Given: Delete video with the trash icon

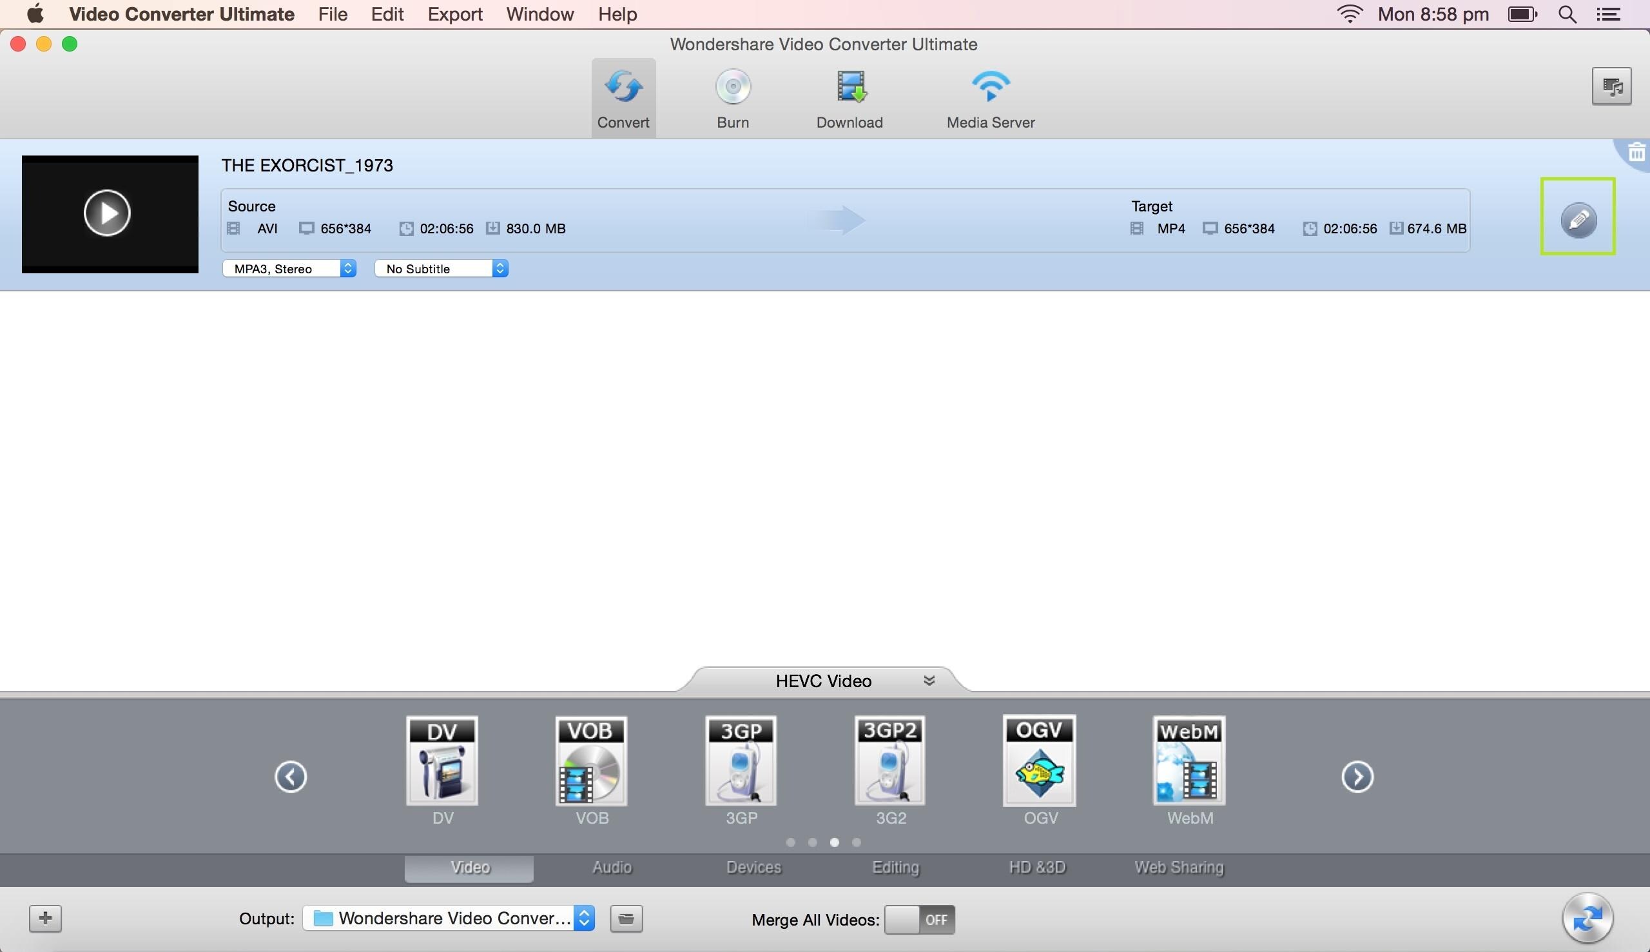Looking at the screenshot, I should (x=1636, y=153).
